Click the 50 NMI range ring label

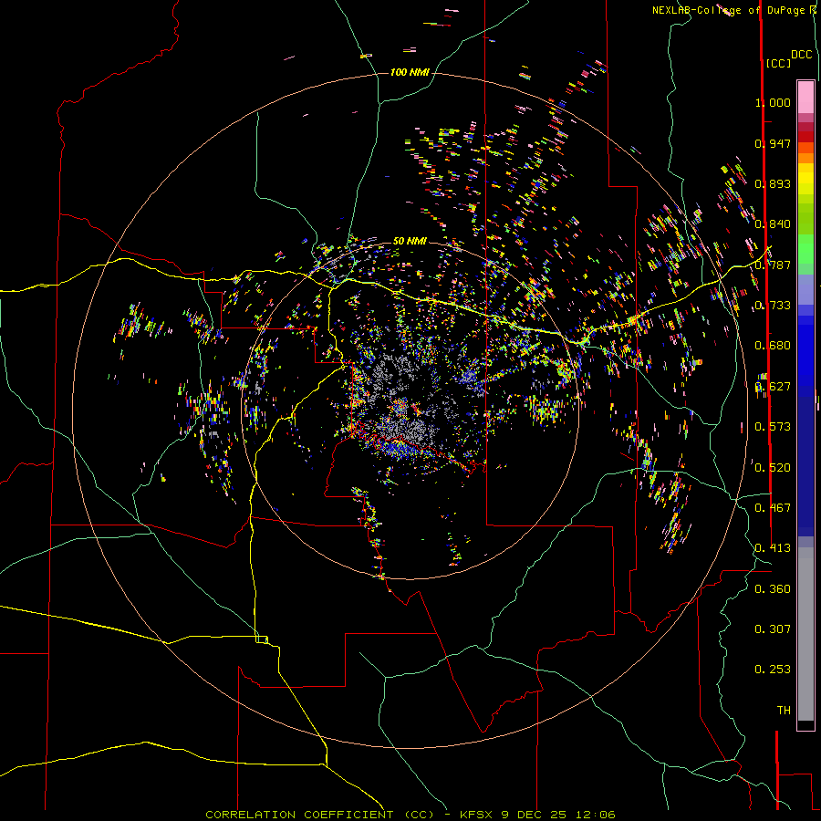click(410, 241)
